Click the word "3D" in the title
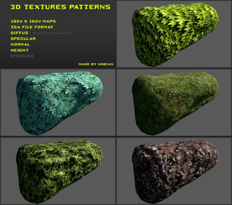Viewport: 232px width, 205px height. click(x=16, y=7)
